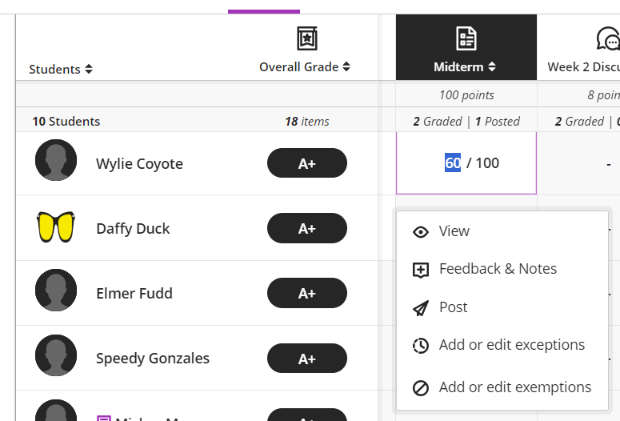Click the eye icon beside View
Viewport: 620px width, 421px height.
pyautogui.click(x=421, y=232)
